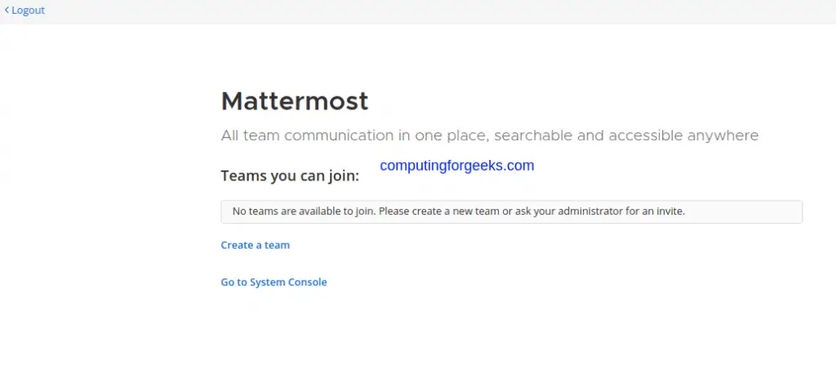Go to System Console
836x377 pixels.
coord(273,282)
